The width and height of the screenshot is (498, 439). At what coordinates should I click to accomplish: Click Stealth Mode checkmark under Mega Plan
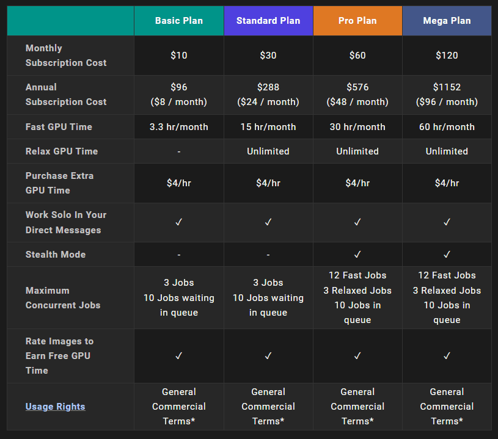[x=447, y=254]
